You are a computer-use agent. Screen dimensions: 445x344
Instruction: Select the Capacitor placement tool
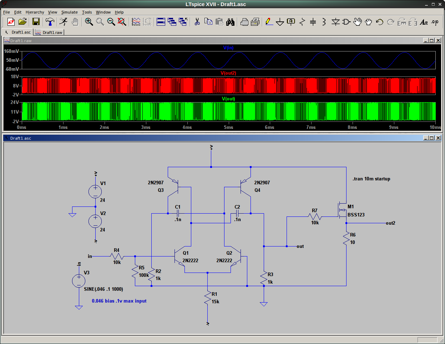313,22
